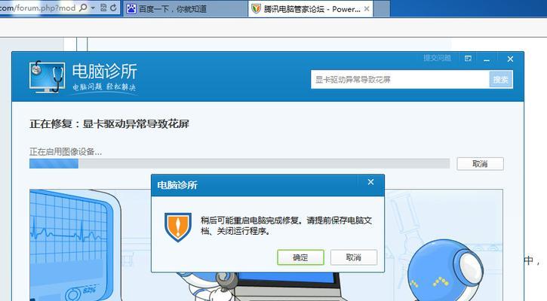Click the browser address bar URL
547x301 pixels.
coord(38,8)
